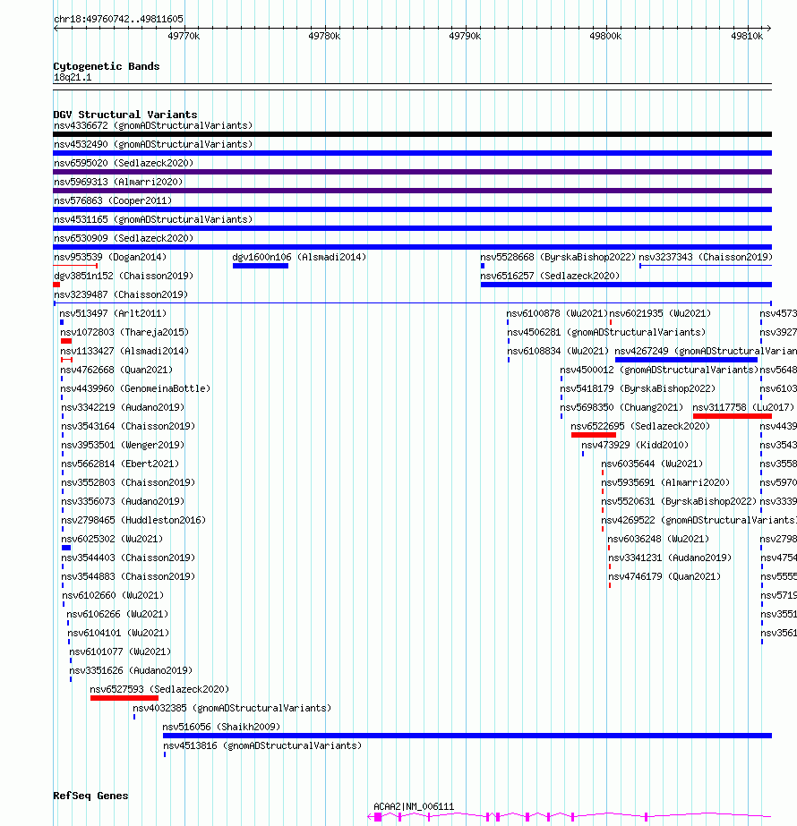Open dgv3851n152 (Chaisson2019) variant
Image resolution: width=797 pixels, height=826 pixels.
tap(124, 276)
